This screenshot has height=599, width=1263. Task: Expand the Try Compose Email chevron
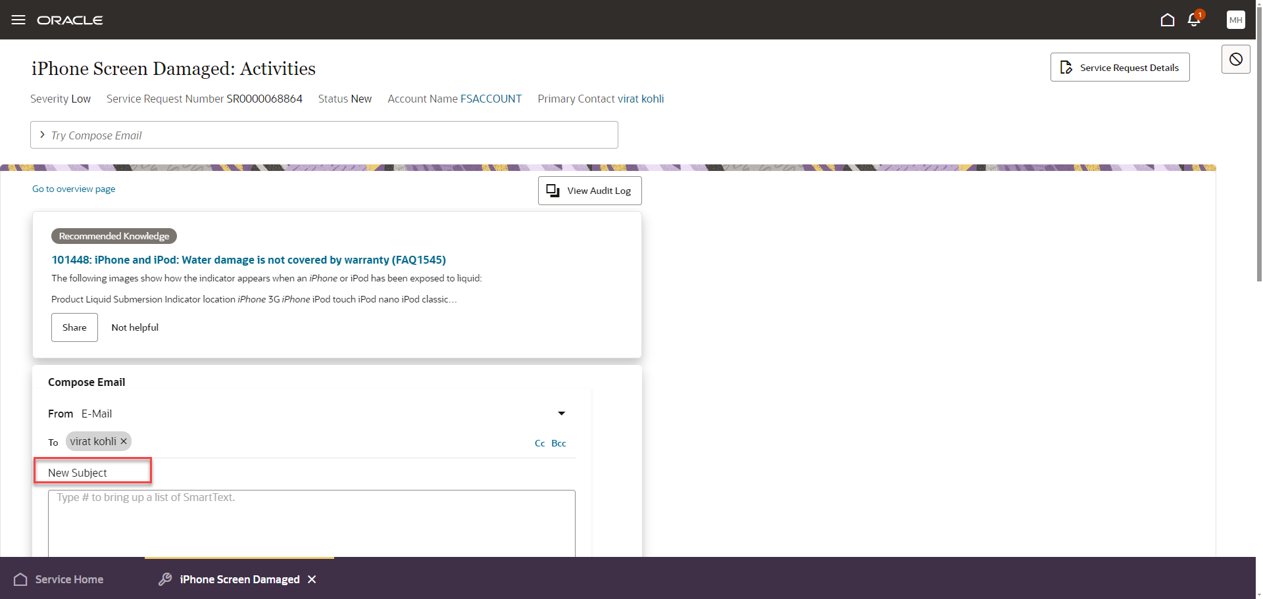(x=42, y=135)
